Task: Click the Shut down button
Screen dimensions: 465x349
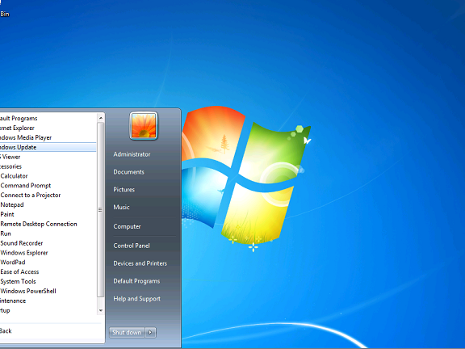Action: 127,332
